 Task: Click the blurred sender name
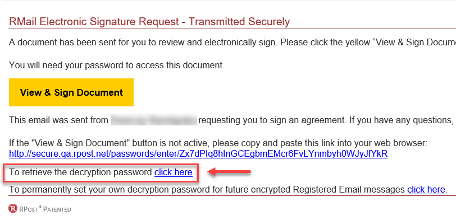pyautogui.click(x=154, y=120)
